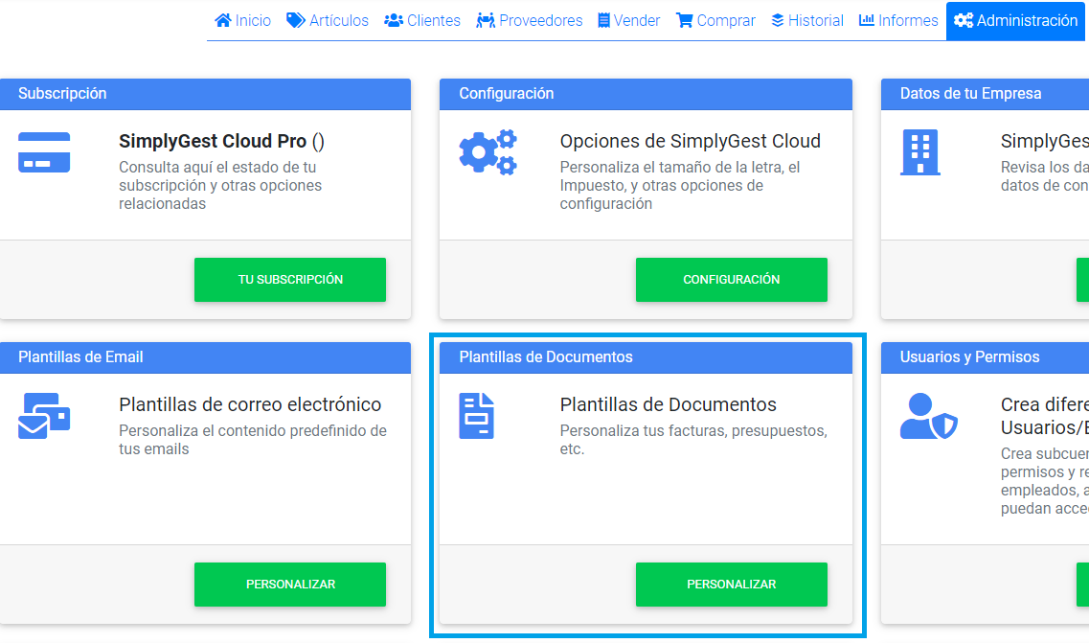Screen dimensions: 1089x643
Task: Click the gears illustration under Configuración
Action: [488, 153]
